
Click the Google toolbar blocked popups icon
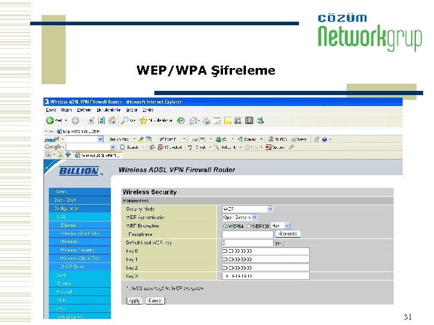[169, 147]
